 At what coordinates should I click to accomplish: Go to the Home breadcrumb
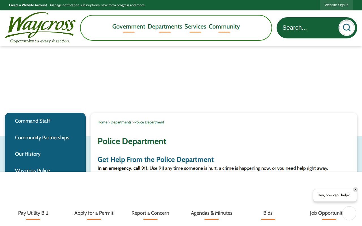102,122
